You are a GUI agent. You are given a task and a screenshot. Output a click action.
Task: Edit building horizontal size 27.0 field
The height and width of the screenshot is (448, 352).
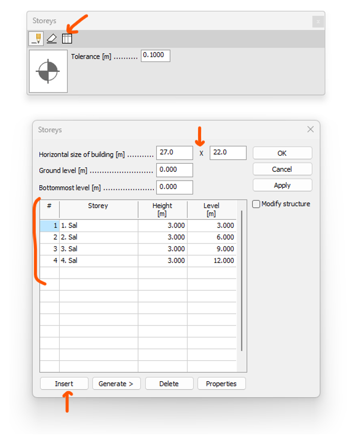point(175,153)
